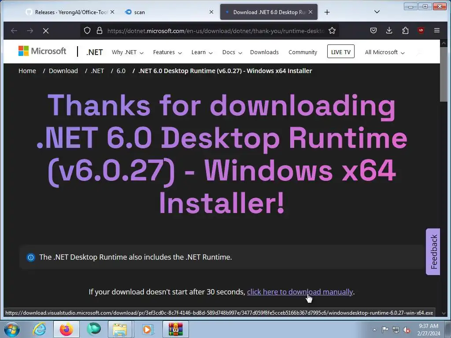Click the .NET breadcrumb link
Viewport: 451px width, 338px height.
coord(97,71)
